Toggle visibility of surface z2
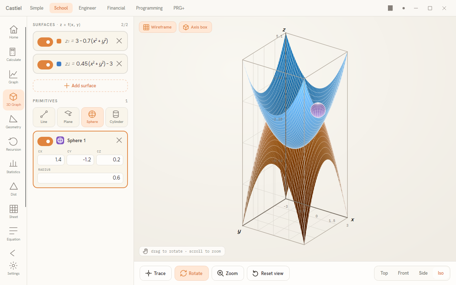Screen dimensions: 456x285 pyautogui.click(x=45, y=64)
